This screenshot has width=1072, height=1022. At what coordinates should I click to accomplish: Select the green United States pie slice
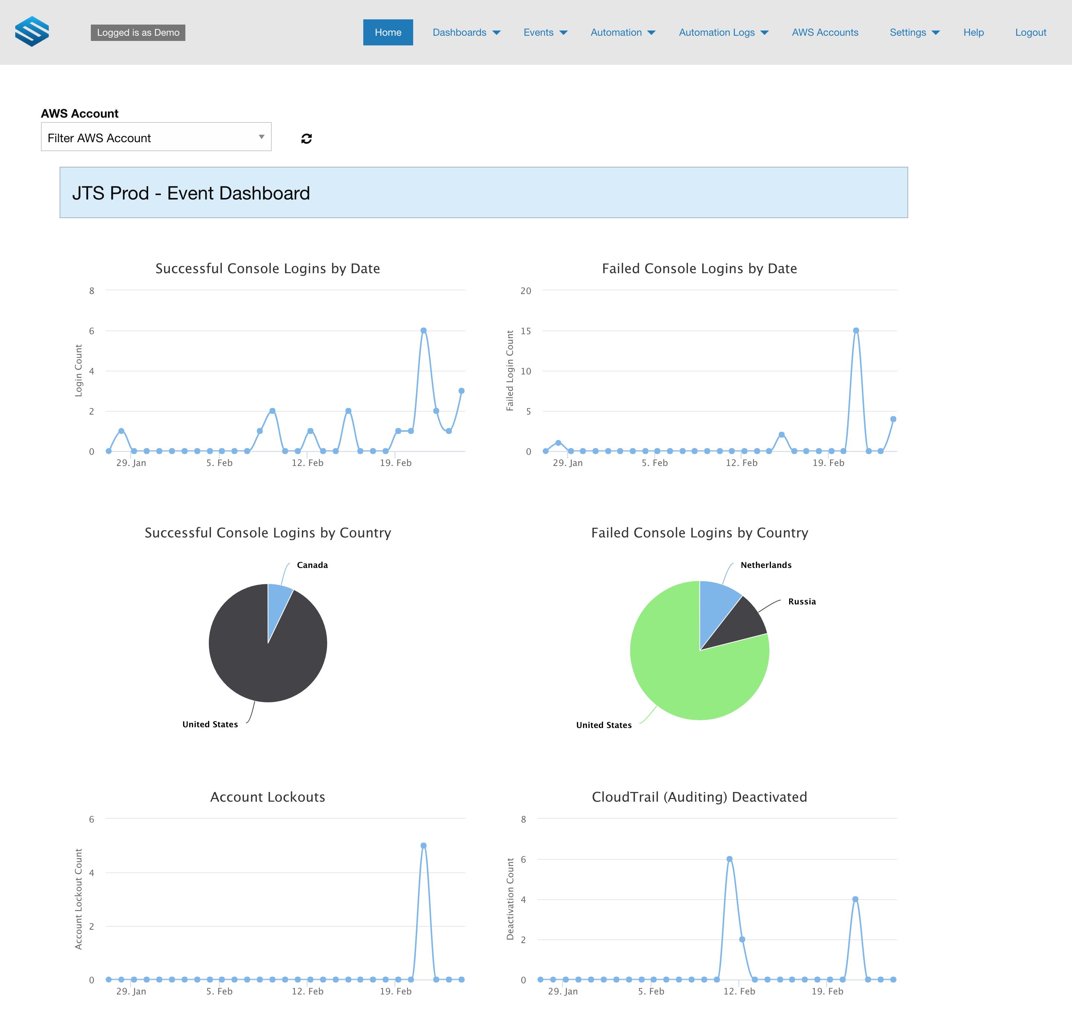pyautogui.click(x=686, y=676)
